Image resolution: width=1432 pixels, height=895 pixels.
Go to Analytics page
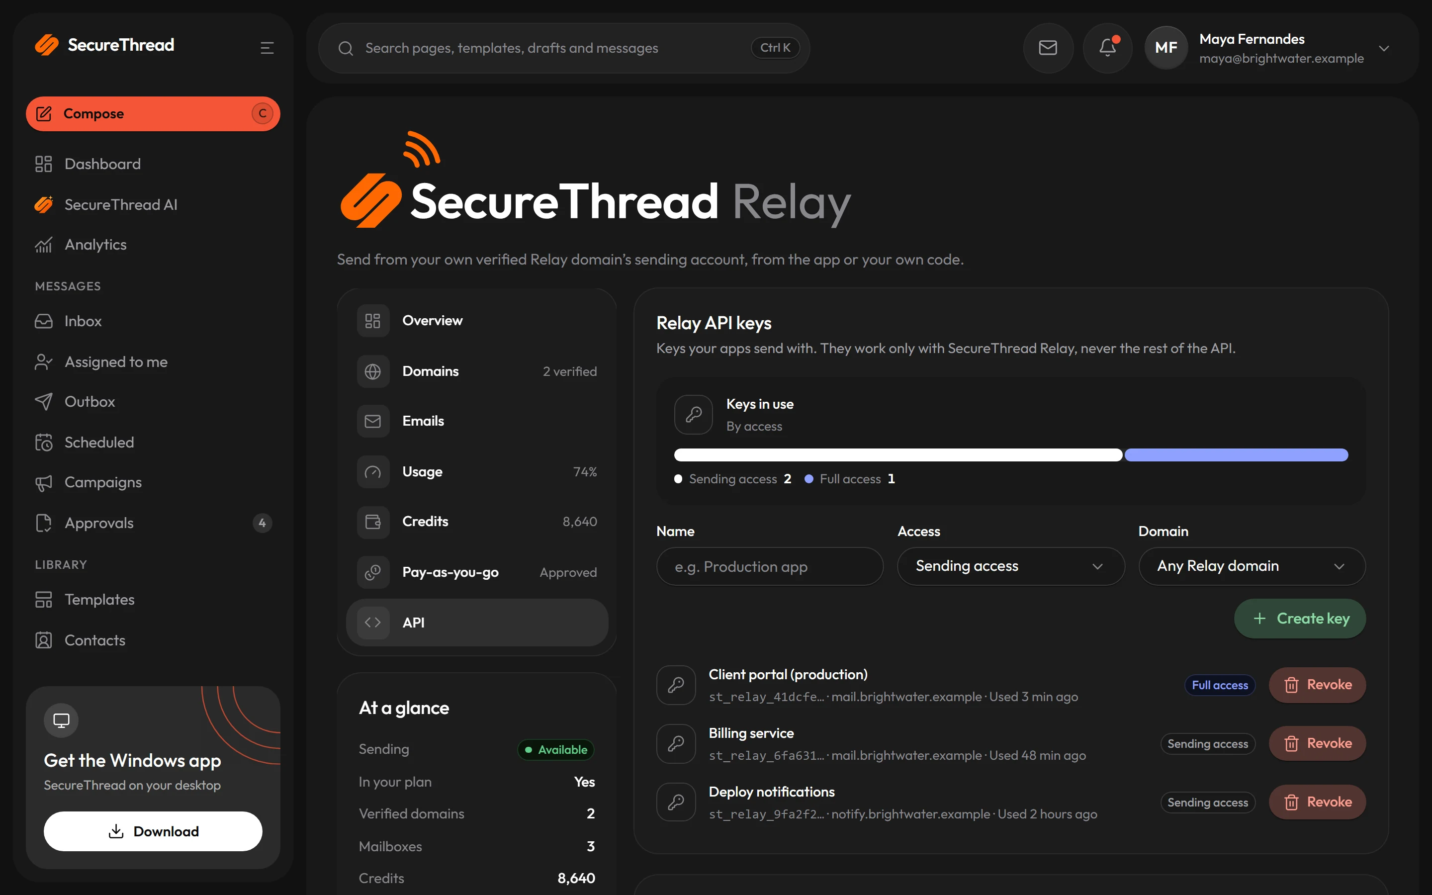click(x=153, y=245)
